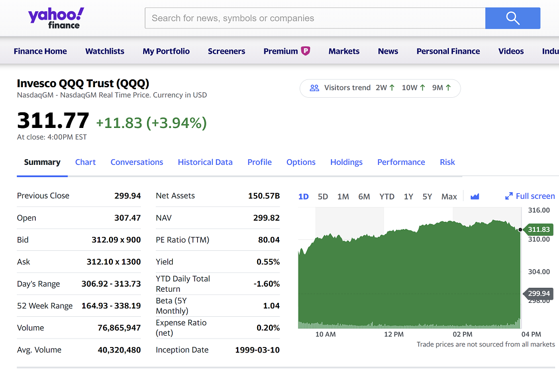
Task: Click the NAV value 299.82
Action: coord(266,218)
